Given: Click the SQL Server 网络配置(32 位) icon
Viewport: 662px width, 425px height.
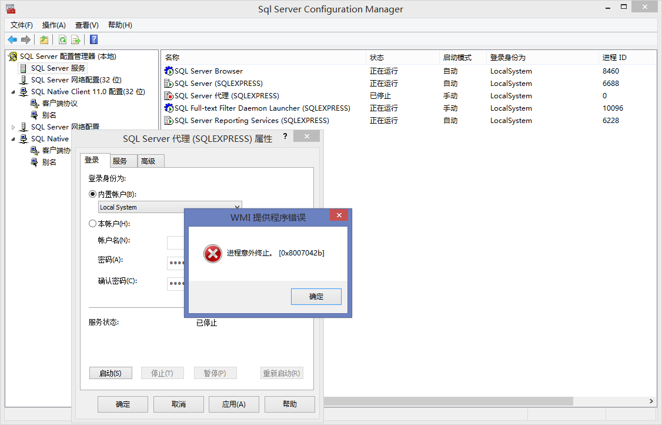Looking at the screenshot, I should (24, 80).
